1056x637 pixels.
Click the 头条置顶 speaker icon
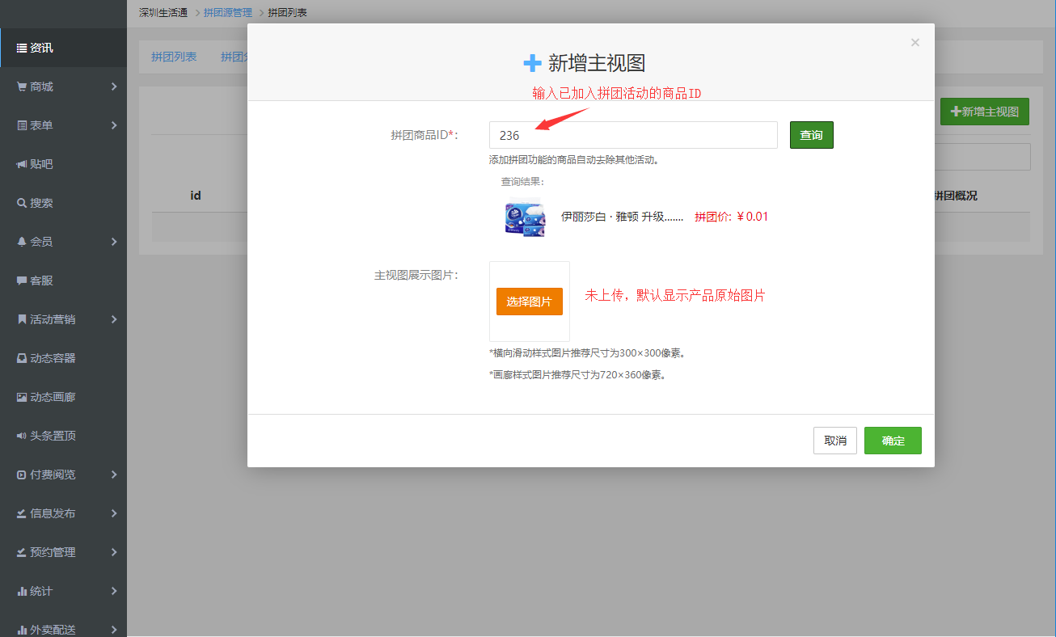coord(22,436)
